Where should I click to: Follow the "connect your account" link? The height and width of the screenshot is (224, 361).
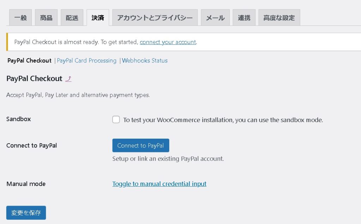pos(168,42)
